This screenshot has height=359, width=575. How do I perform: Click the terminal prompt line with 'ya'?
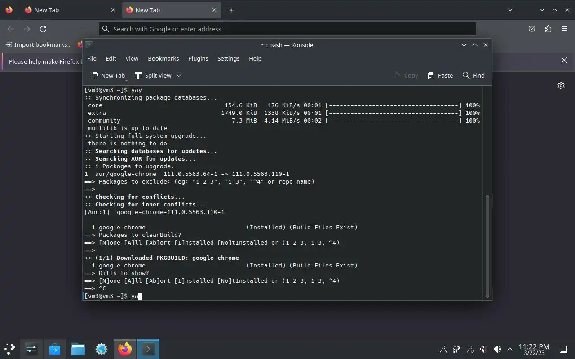[x=113, y=296]
